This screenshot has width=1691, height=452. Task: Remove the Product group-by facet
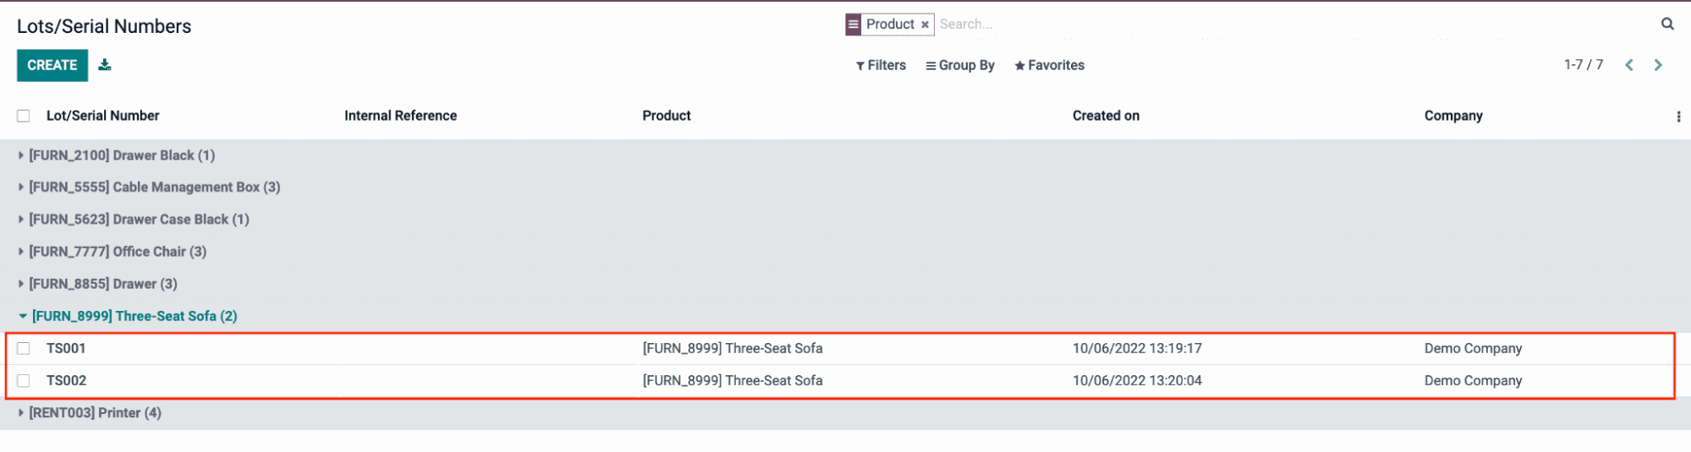pyautogui.click(x=925, y=25)
